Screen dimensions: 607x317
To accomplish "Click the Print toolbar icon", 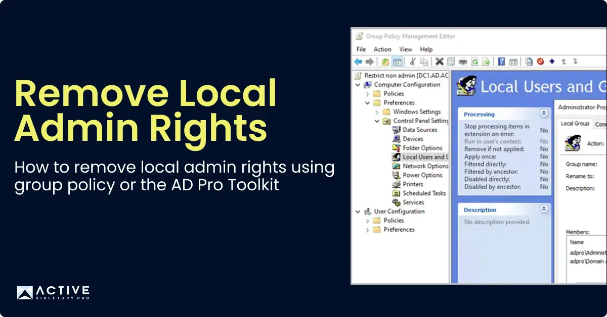I will (x=462, y=62).
